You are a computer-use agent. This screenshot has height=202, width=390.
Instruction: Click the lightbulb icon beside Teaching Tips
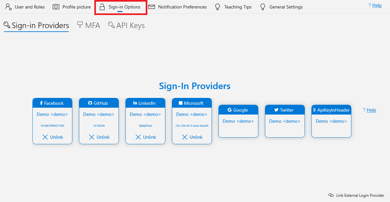pyautogui.click(x=218, y=7)
